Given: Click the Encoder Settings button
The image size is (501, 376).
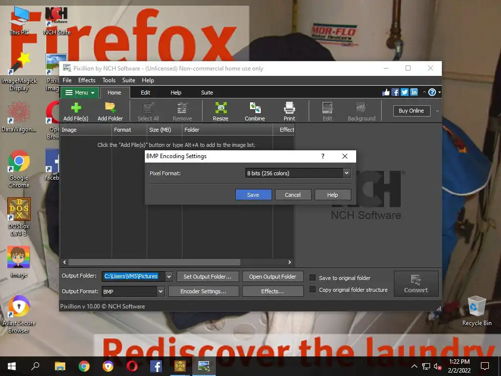Looking at the screenshot, I should point(203,291).
